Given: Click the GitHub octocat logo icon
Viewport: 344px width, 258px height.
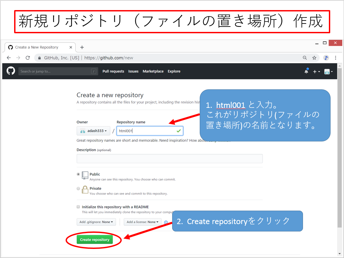Looking at the screenshot, I should [11, 71].
